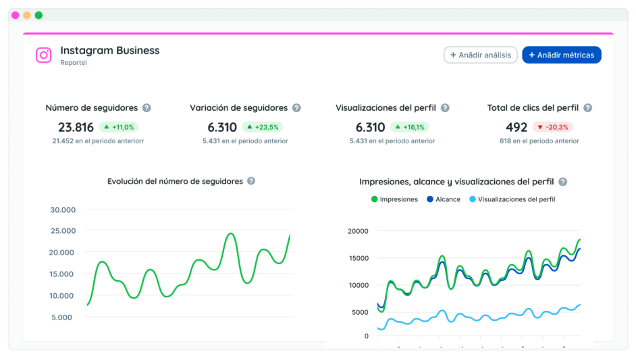The image size is (636, 358).
Task: Click the Instagram logo icon
Action: point(44,55)
